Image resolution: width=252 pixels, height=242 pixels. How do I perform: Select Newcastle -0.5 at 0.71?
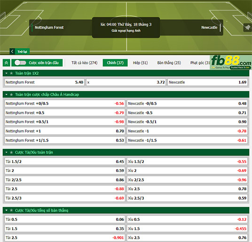(x=187, y=113)
